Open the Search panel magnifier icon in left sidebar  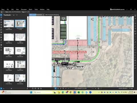tap(1, 47)
